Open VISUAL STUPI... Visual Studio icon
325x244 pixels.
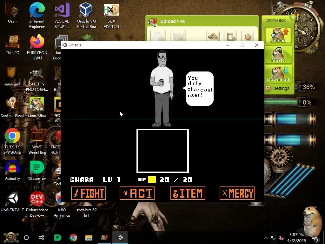click(62, 16)
